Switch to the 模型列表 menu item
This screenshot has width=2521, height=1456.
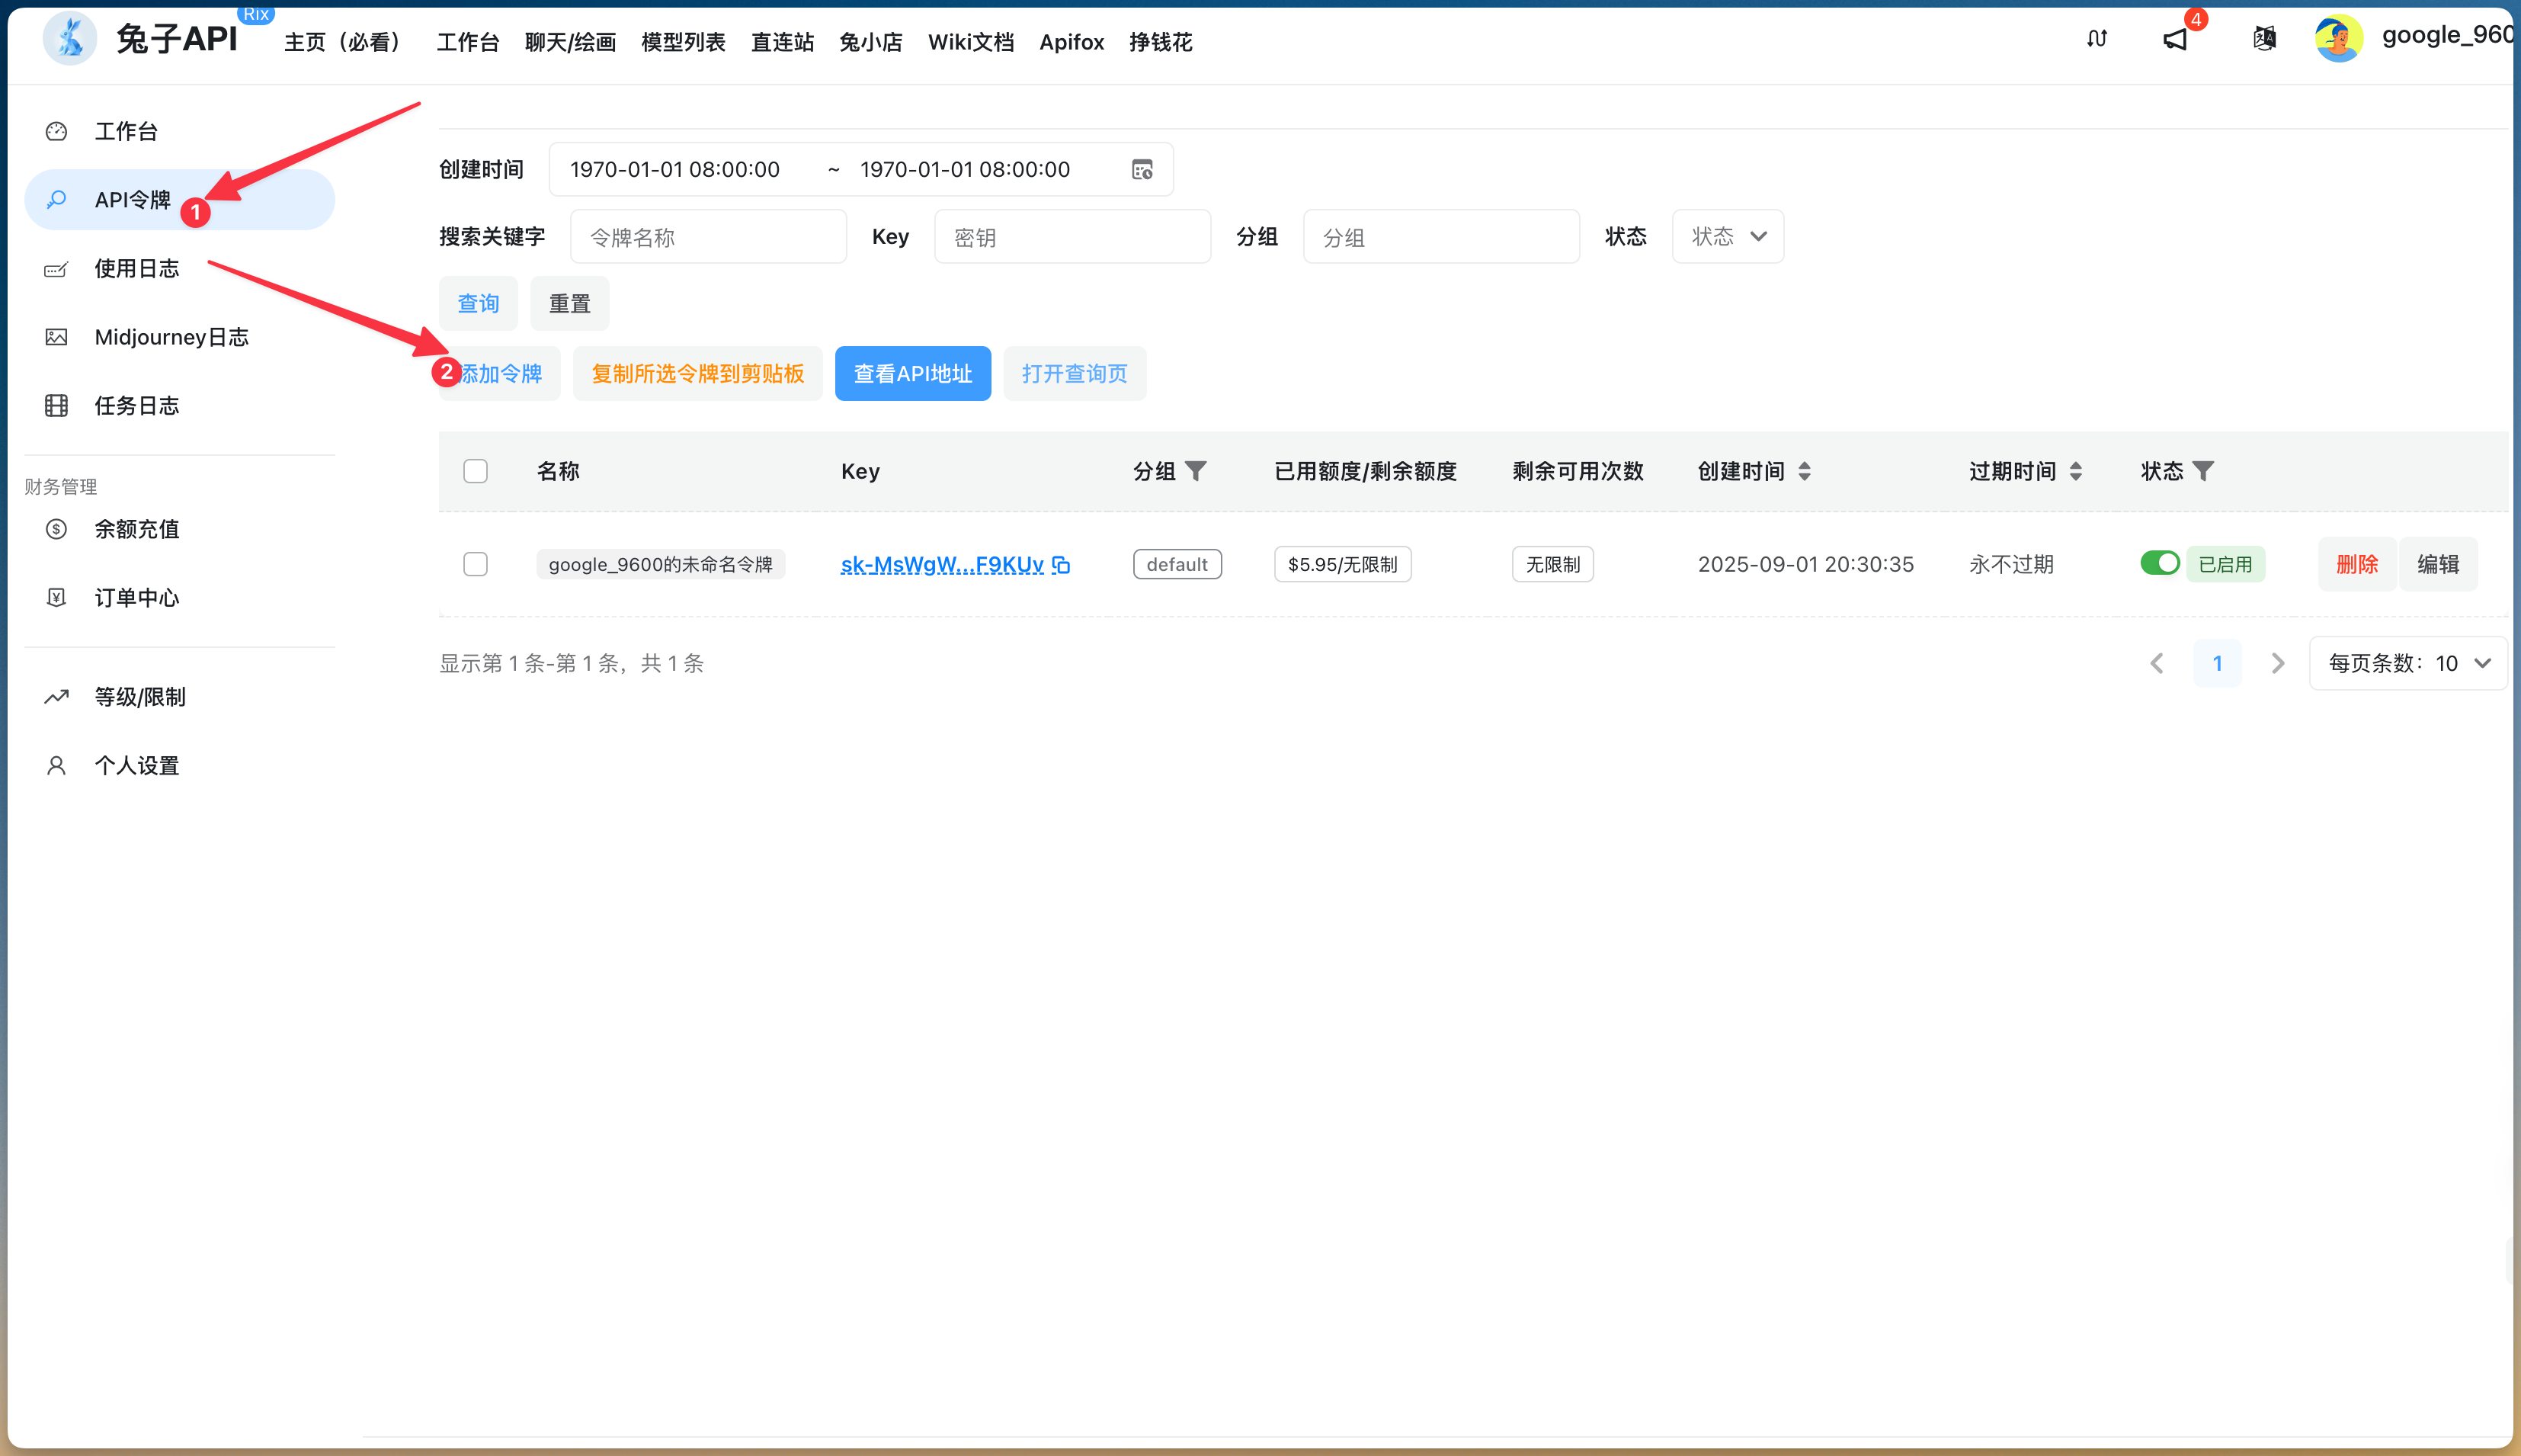tap(683, 42)
